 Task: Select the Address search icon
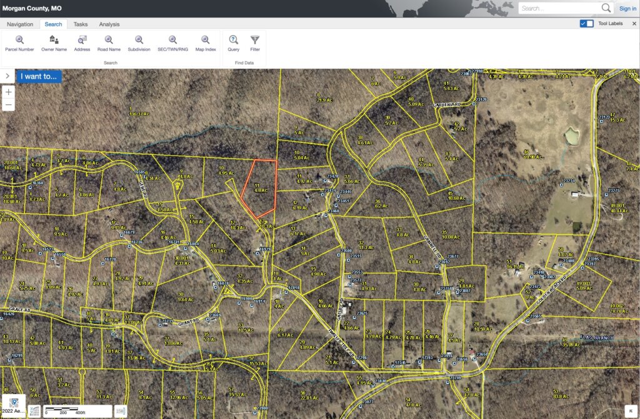point(82,42)
